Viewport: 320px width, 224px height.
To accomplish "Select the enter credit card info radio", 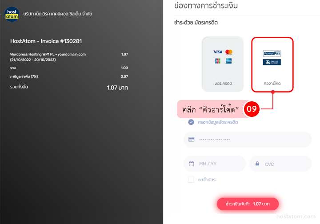I will (191, 122).
